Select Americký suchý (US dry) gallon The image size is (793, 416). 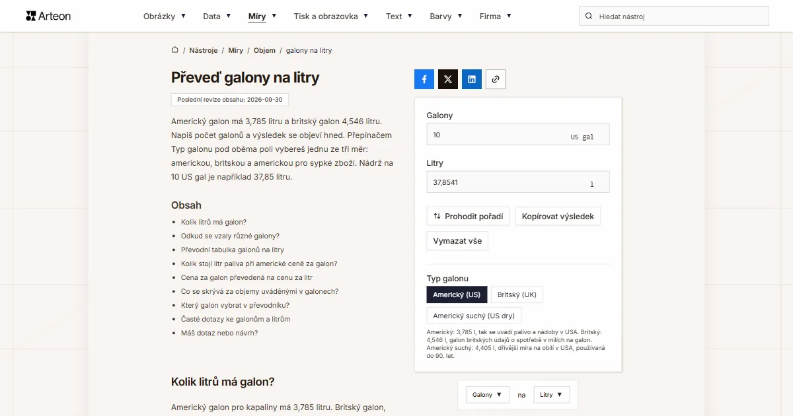tap(474, 316)
